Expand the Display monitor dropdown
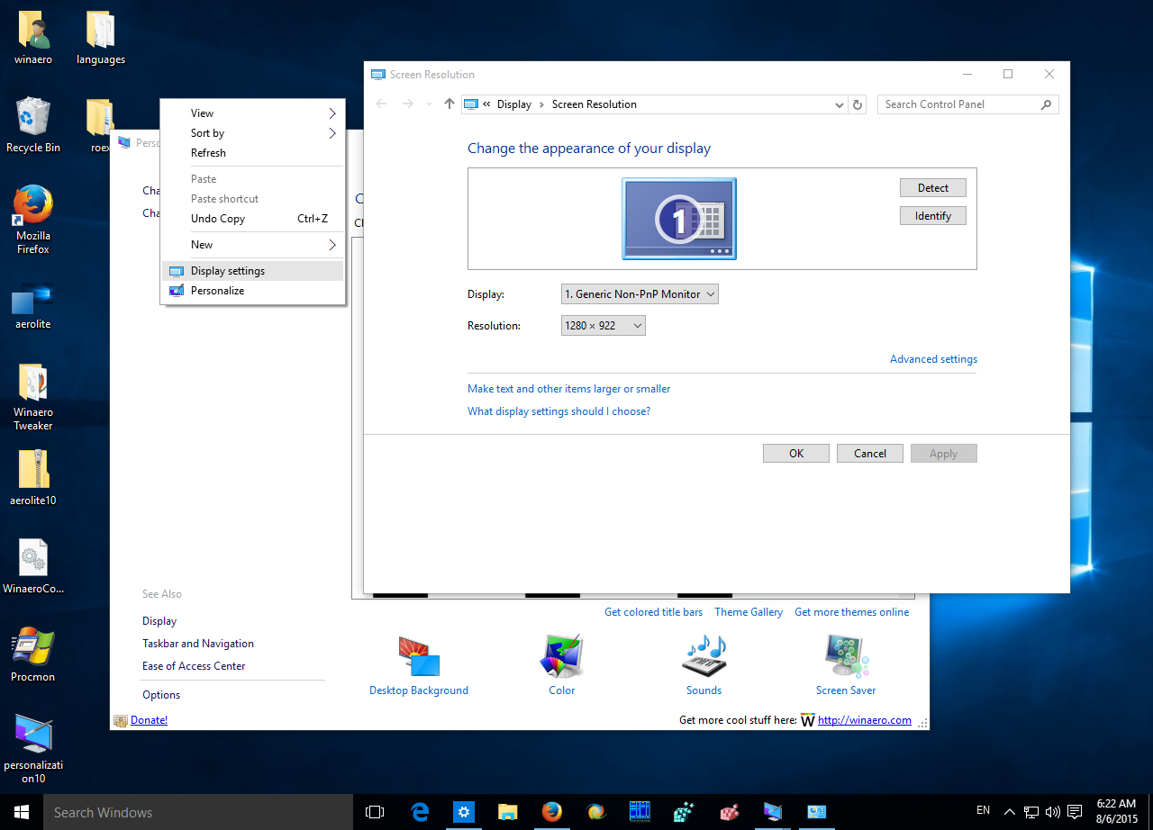This screenshot has width=1153, height=830. click(640, 294)
